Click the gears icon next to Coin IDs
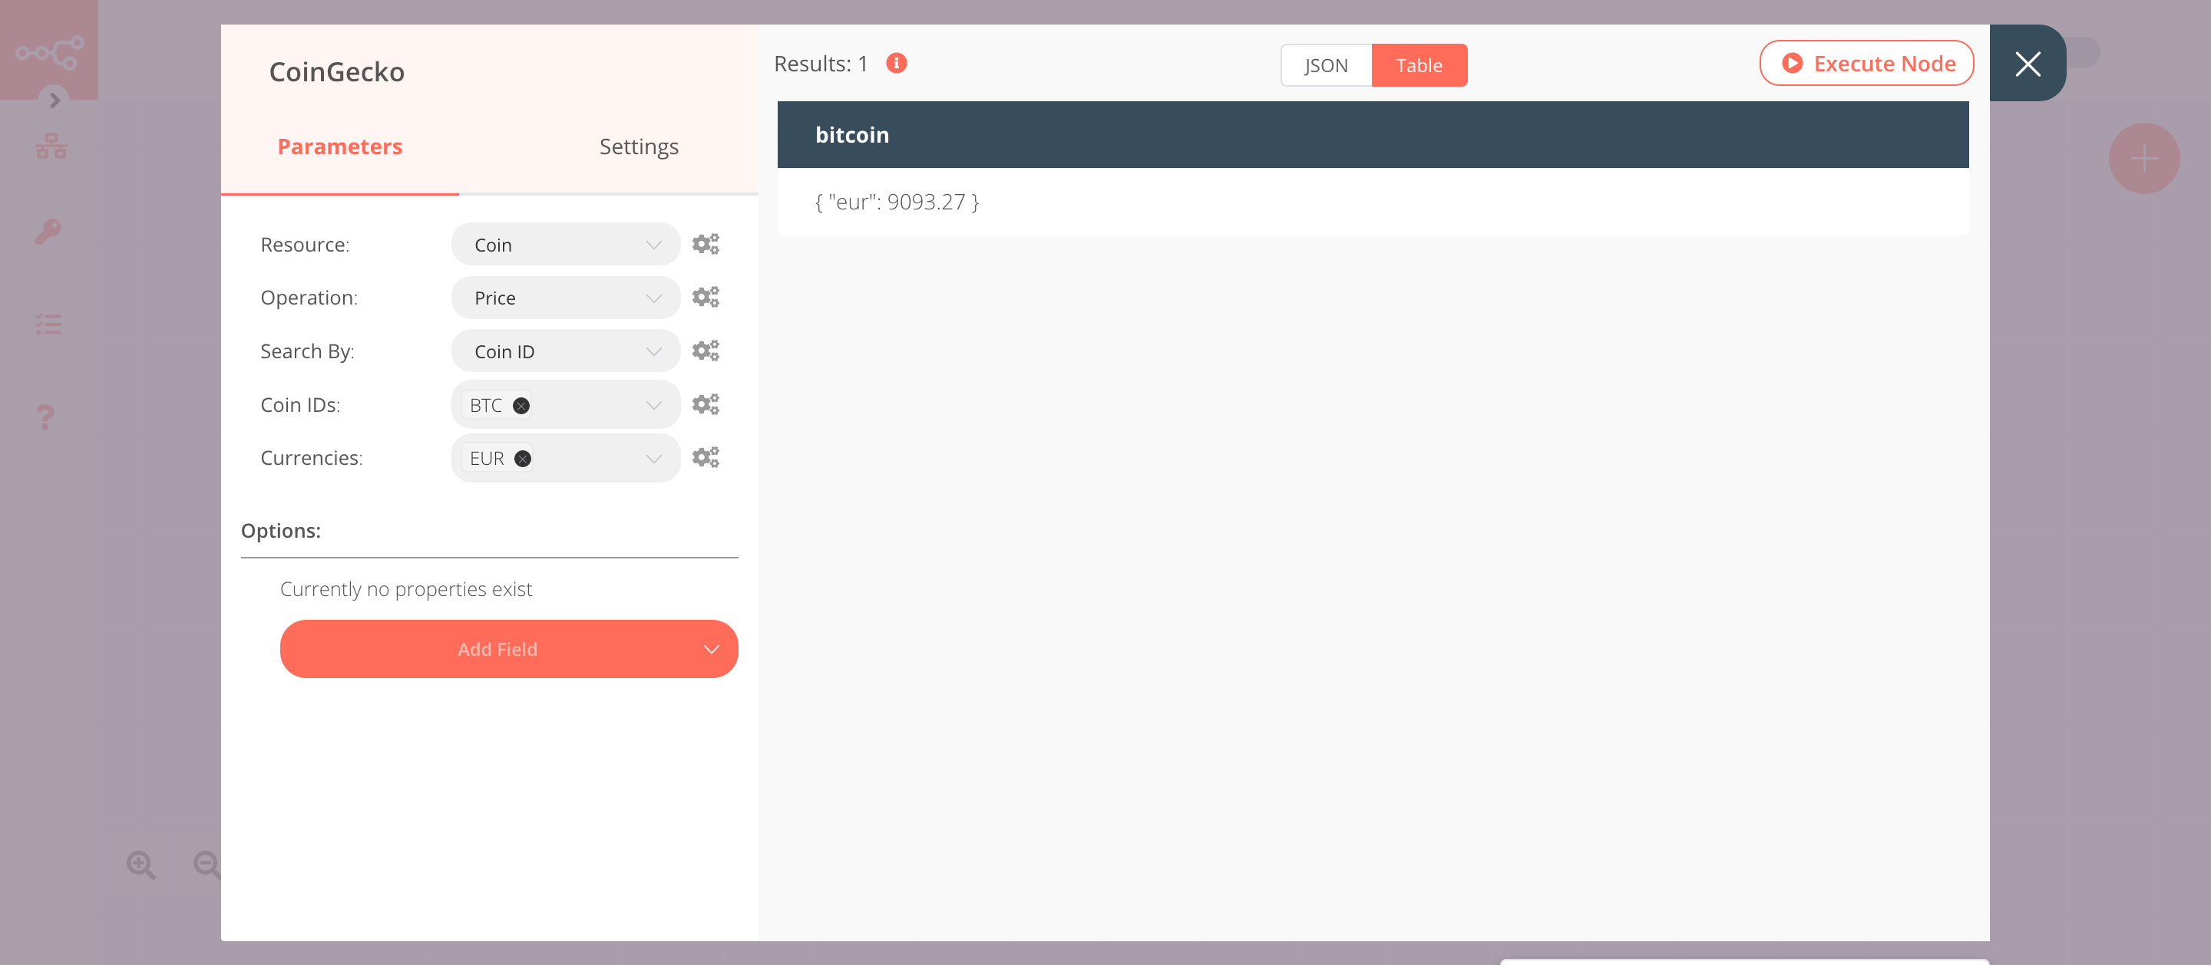2211x965 pixels. tap(706, 404)
